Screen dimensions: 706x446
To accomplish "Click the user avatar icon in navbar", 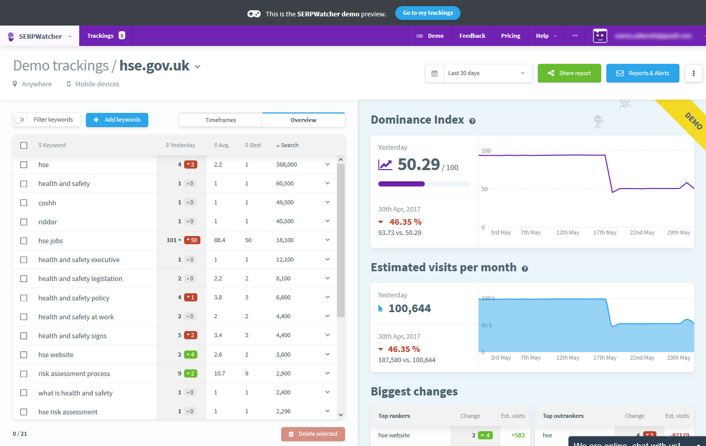I will pos(600,36).
